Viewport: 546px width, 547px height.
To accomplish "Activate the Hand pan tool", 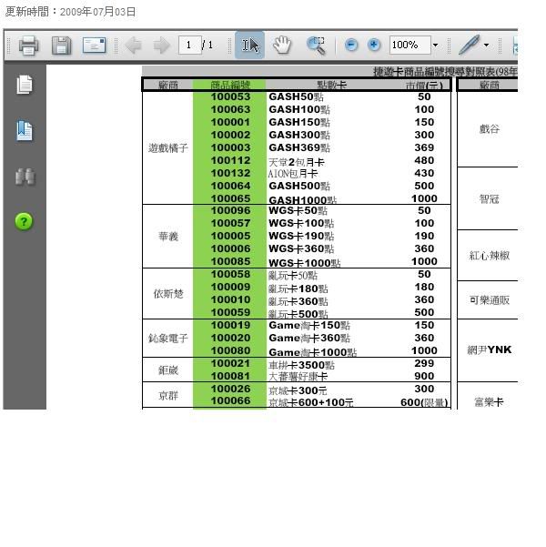I will (282, 45).
